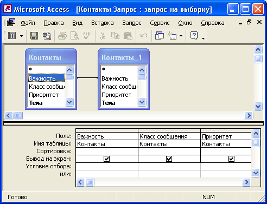Image resolution: width=267 pixels, height=204 pixels.
Task: Open the Правка menu
Action: pyautogui.click(x=54, y=23)
